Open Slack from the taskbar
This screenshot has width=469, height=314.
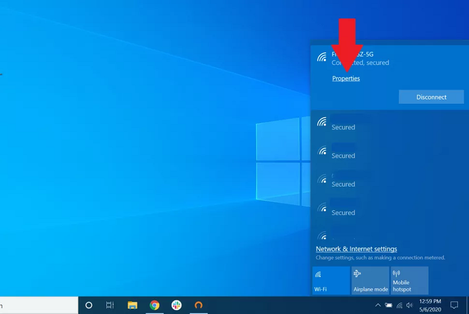[177, 305]
